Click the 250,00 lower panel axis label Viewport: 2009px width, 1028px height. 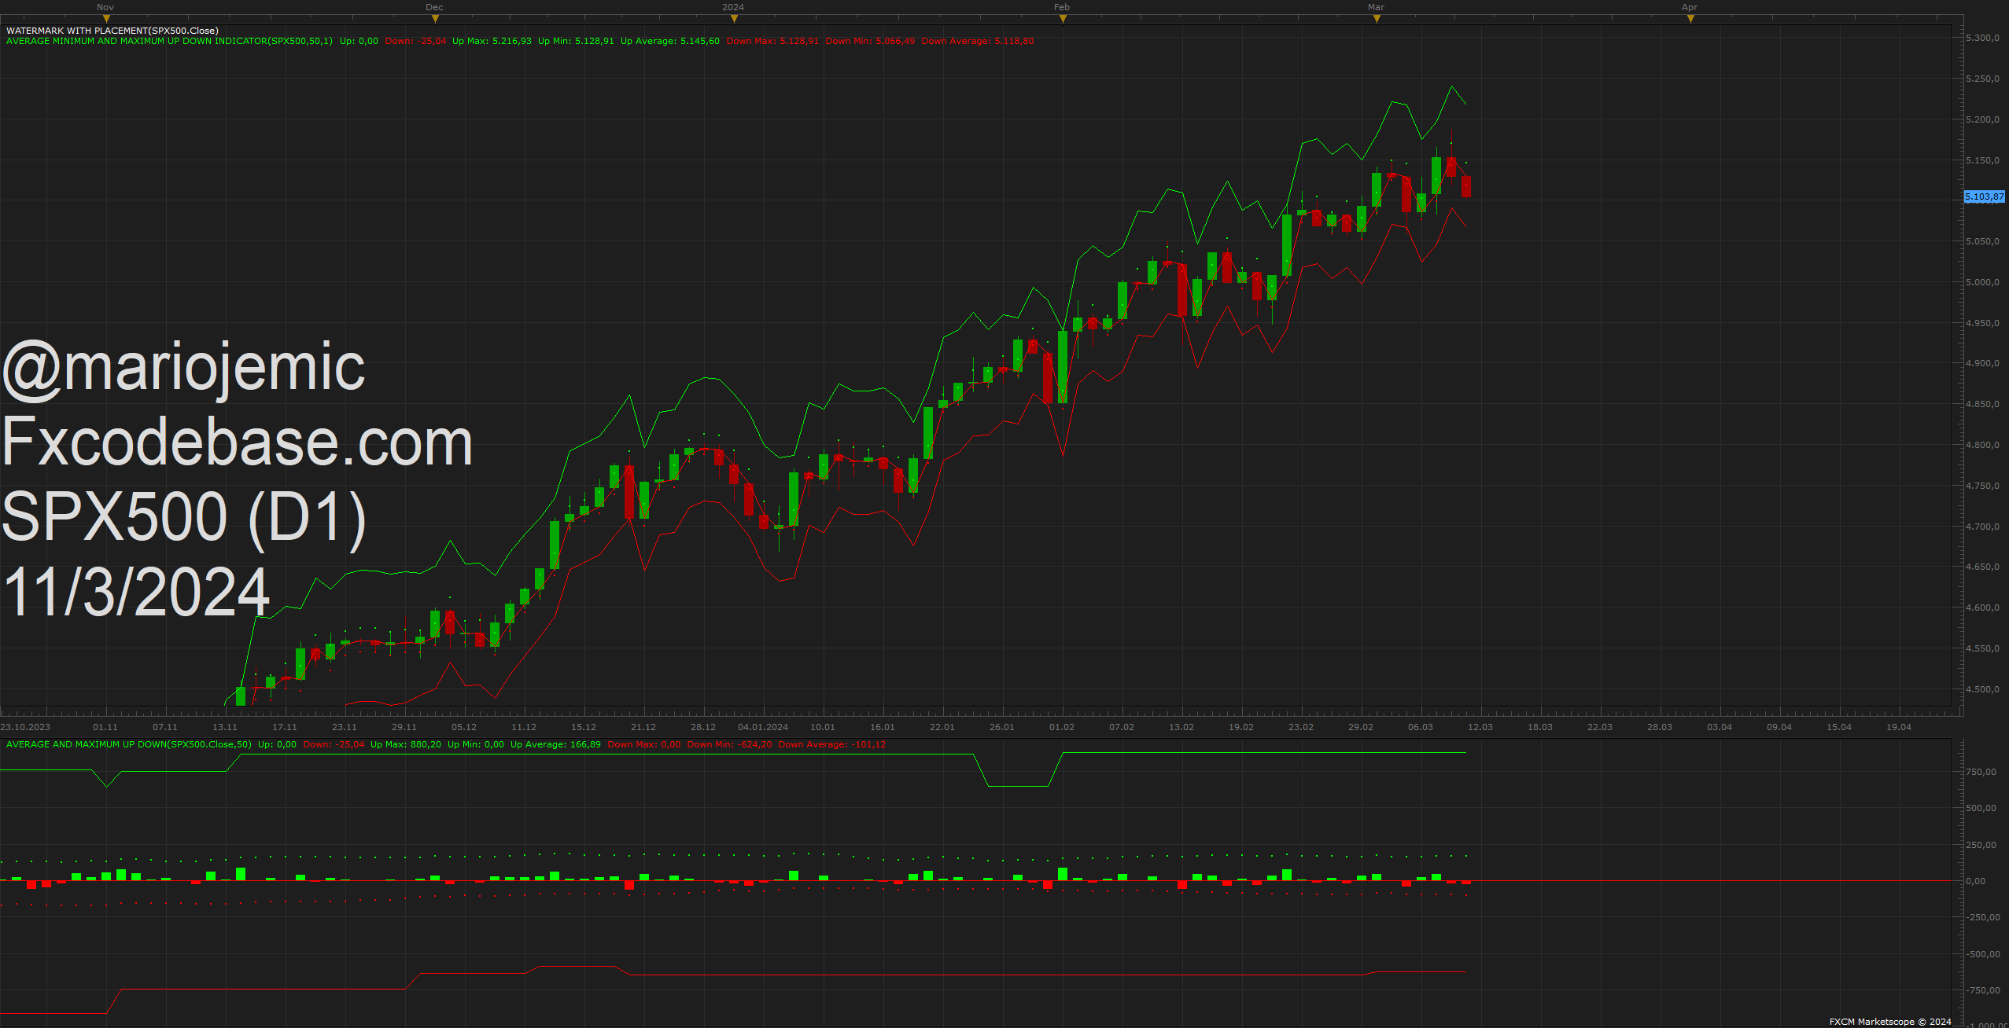(1981, 845)
